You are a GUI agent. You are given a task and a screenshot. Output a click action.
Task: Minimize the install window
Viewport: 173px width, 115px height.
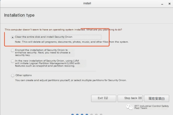coord(162,4)
